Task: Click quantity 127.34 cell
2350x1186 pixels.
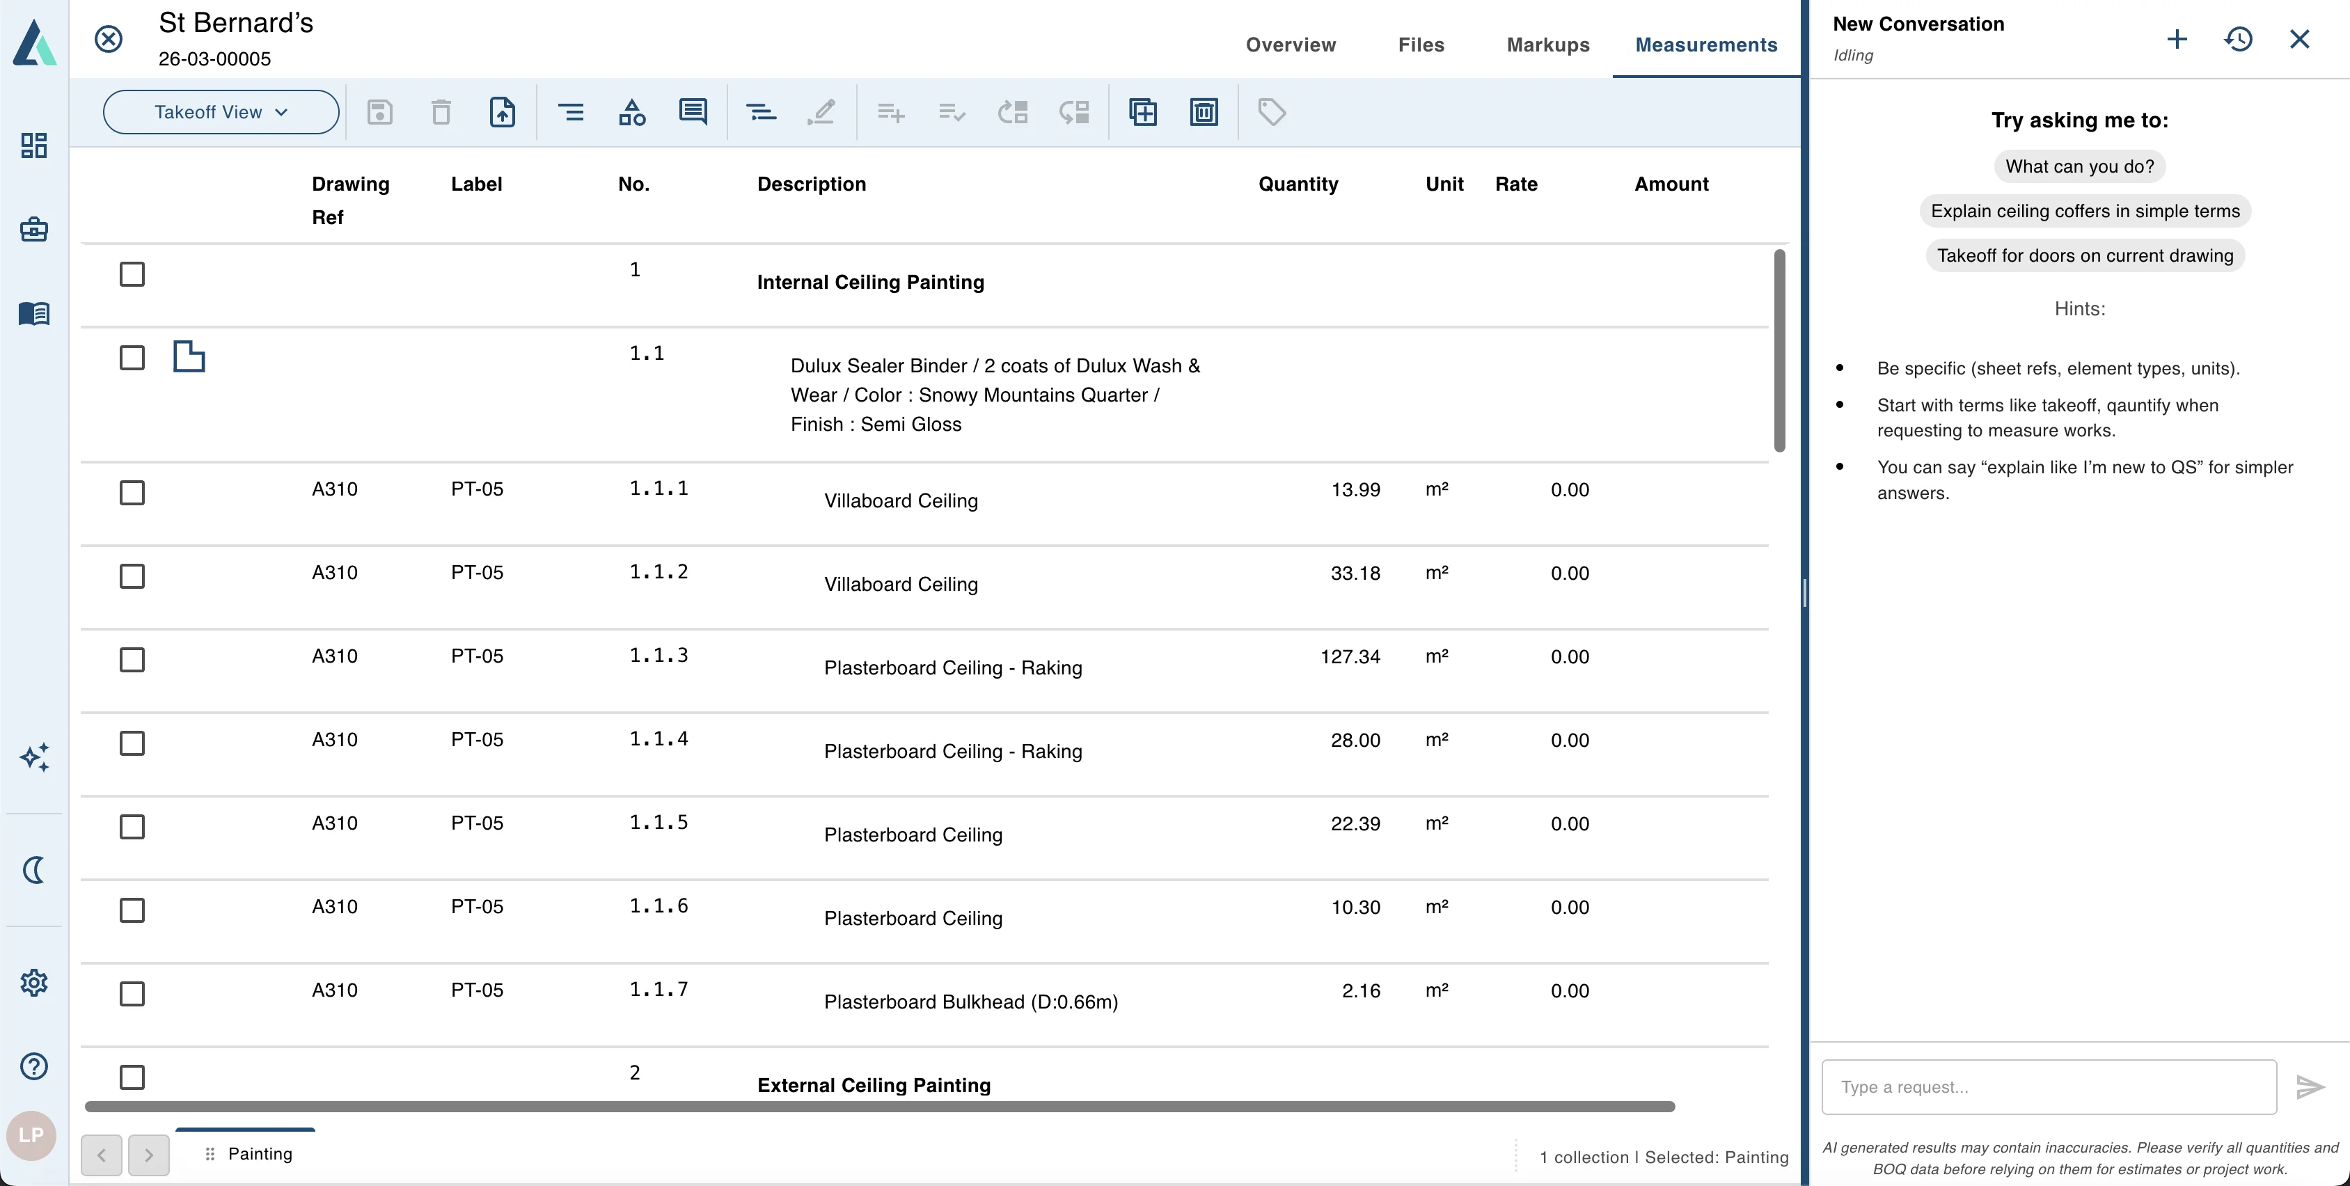Action: click(1349, 657)
